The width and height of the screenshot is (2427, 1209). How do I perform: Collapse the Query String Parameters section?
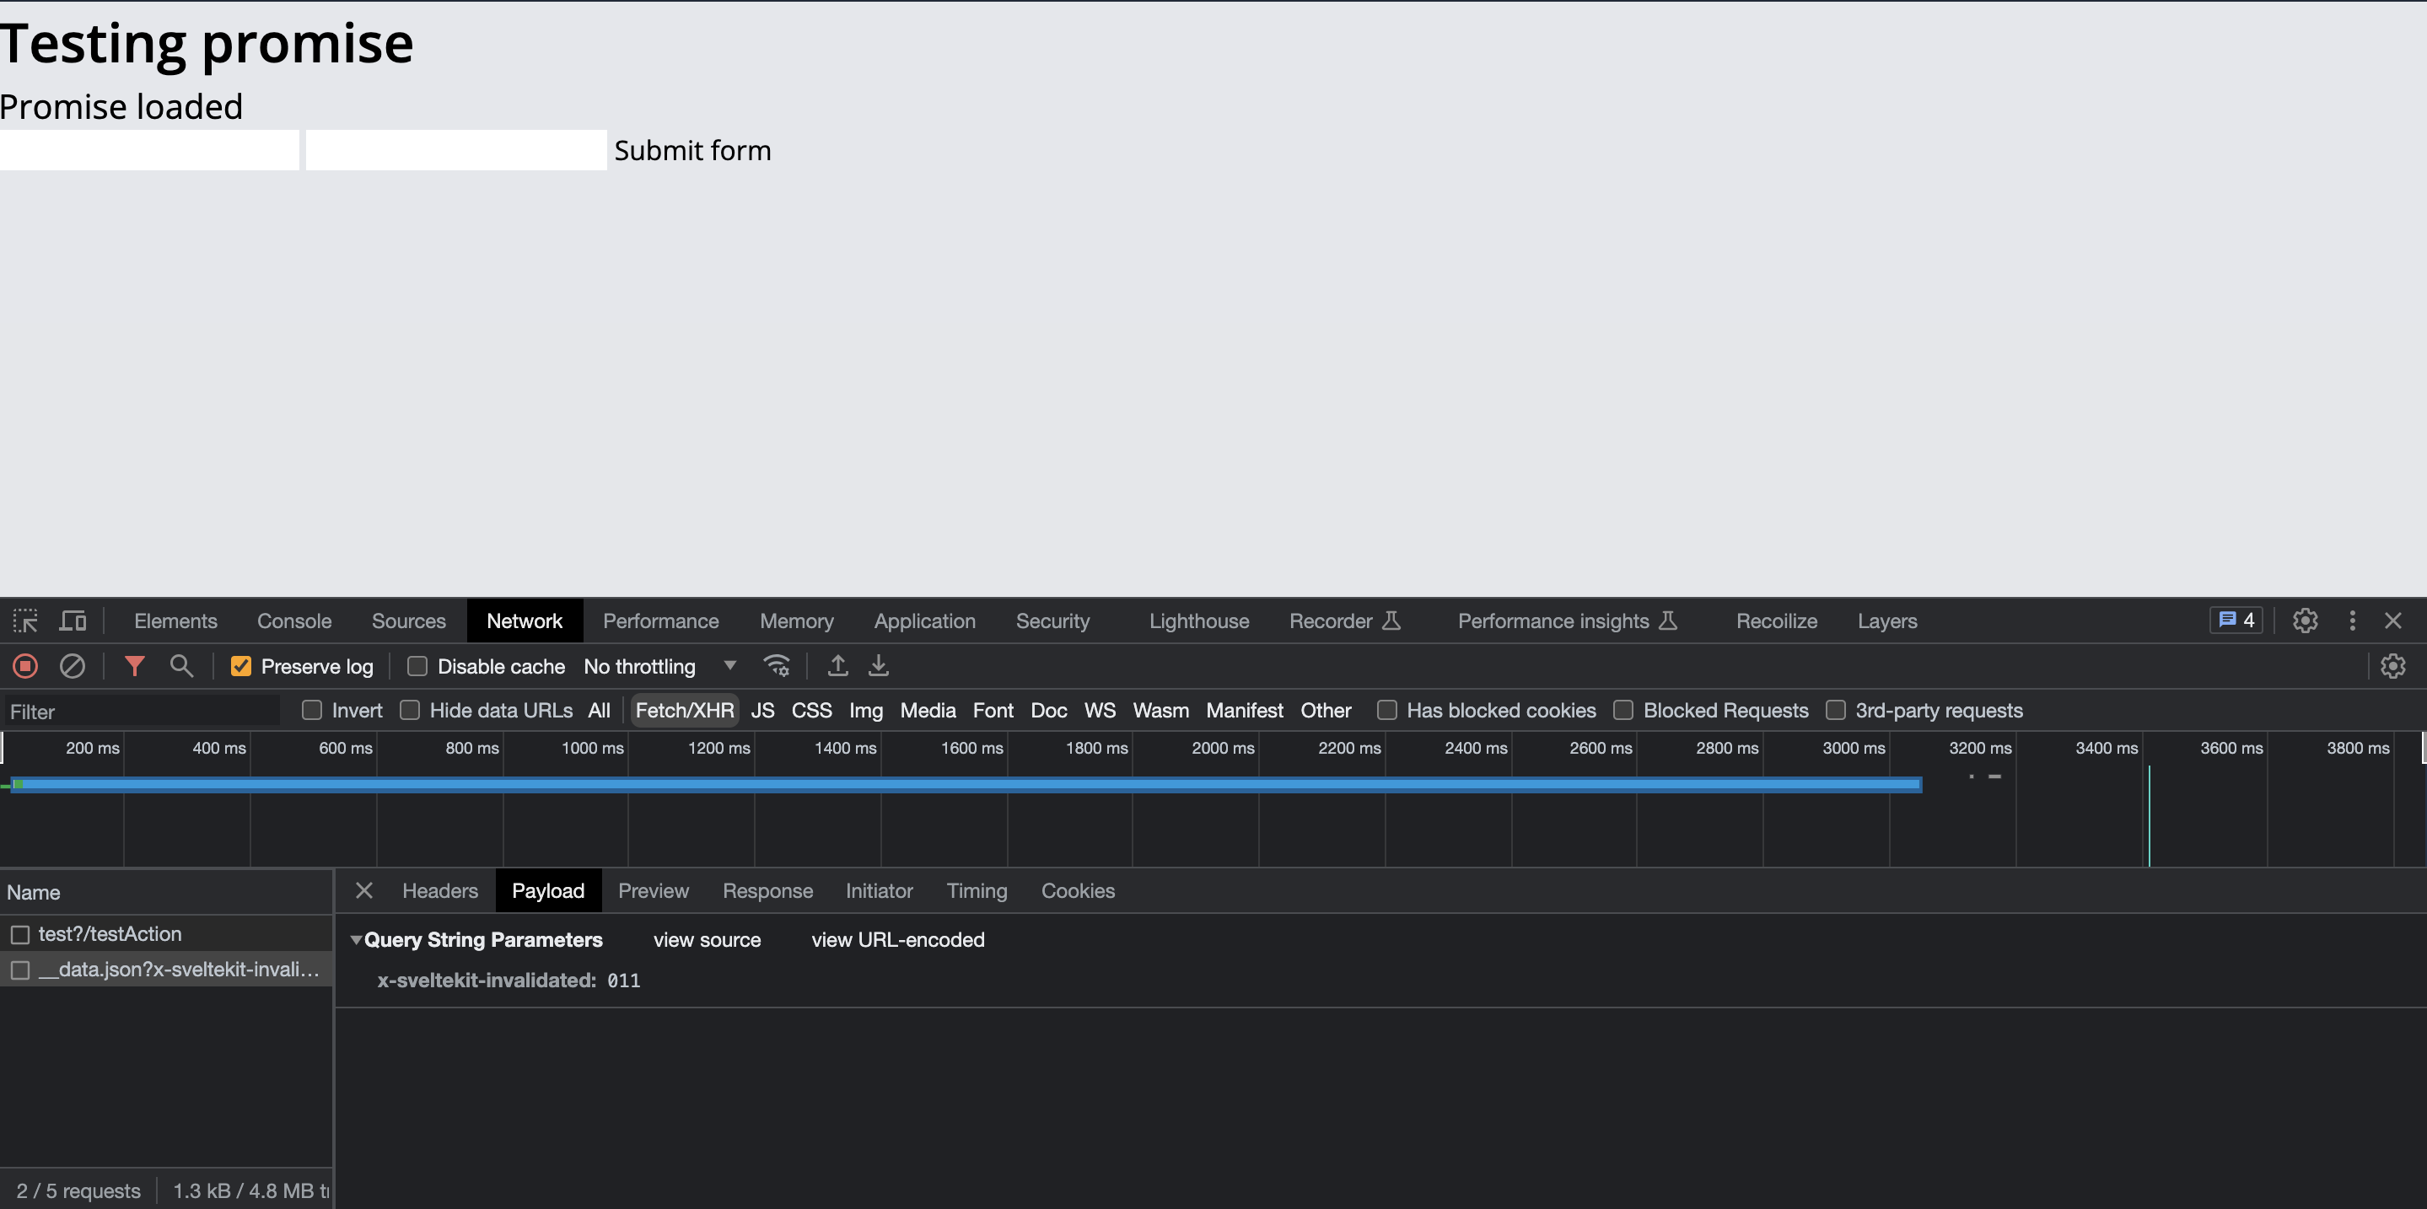click(x=356, y=940)
